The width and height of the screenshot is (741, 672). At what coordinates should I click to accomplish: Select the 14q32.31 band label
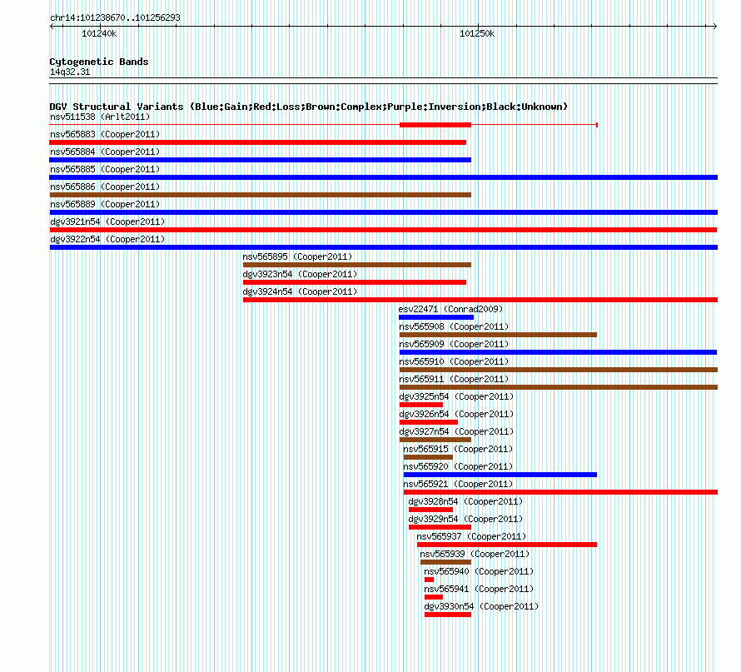tap(70, 72)
